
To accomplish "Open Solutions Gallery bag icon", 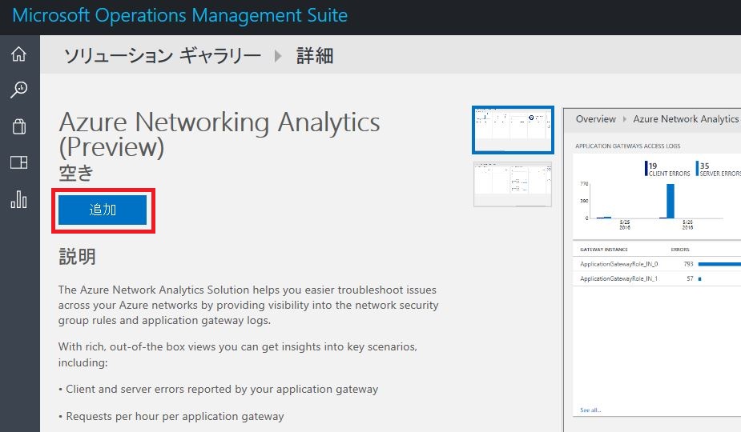I will pyautogui.click(x=19, y=126).
